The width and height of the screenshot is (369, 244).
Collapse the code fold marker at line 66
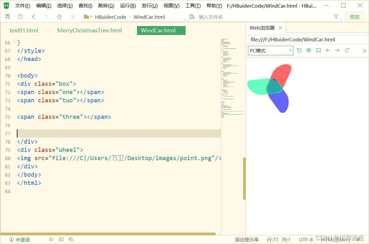(x=15, y=42)
